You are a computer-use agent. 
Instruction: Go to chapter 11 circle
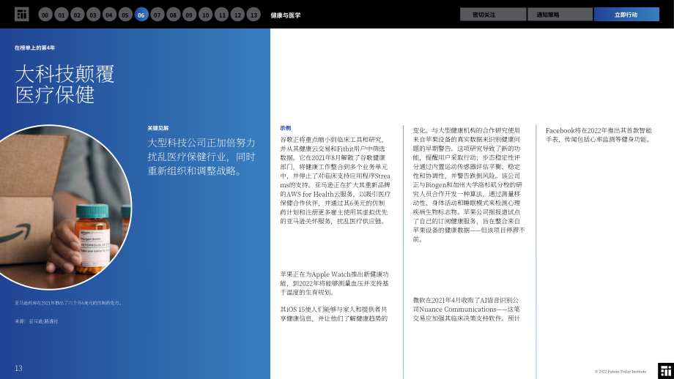[221, 15]
